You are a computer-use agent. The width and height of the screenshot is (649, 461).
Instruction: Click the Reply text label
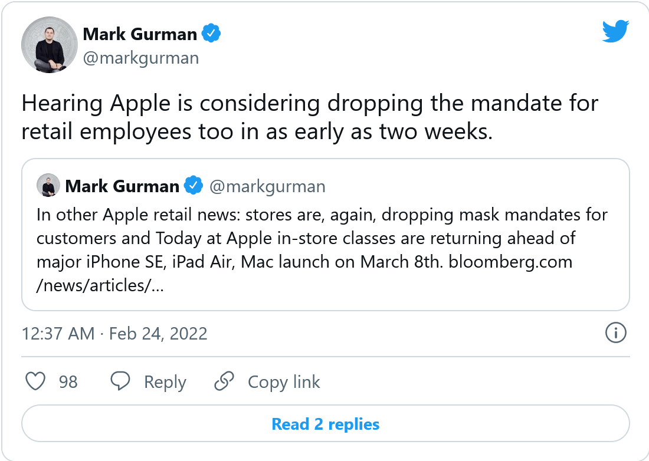coord(165,383)
